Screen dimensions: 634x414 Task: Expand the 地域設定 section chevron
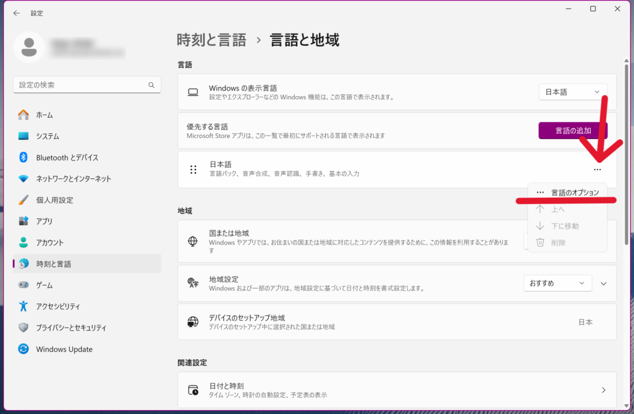click(x=604, y=283)
